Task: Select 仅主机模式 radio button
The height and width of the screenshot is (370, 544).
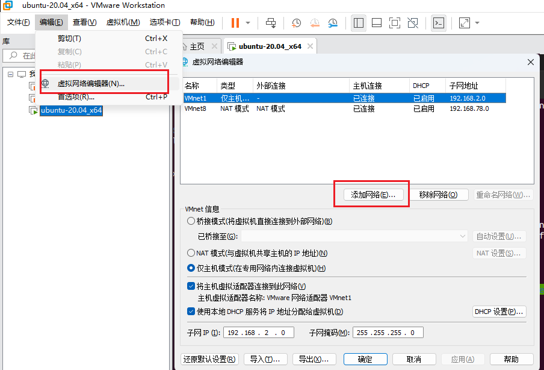Action: (191, 268)
